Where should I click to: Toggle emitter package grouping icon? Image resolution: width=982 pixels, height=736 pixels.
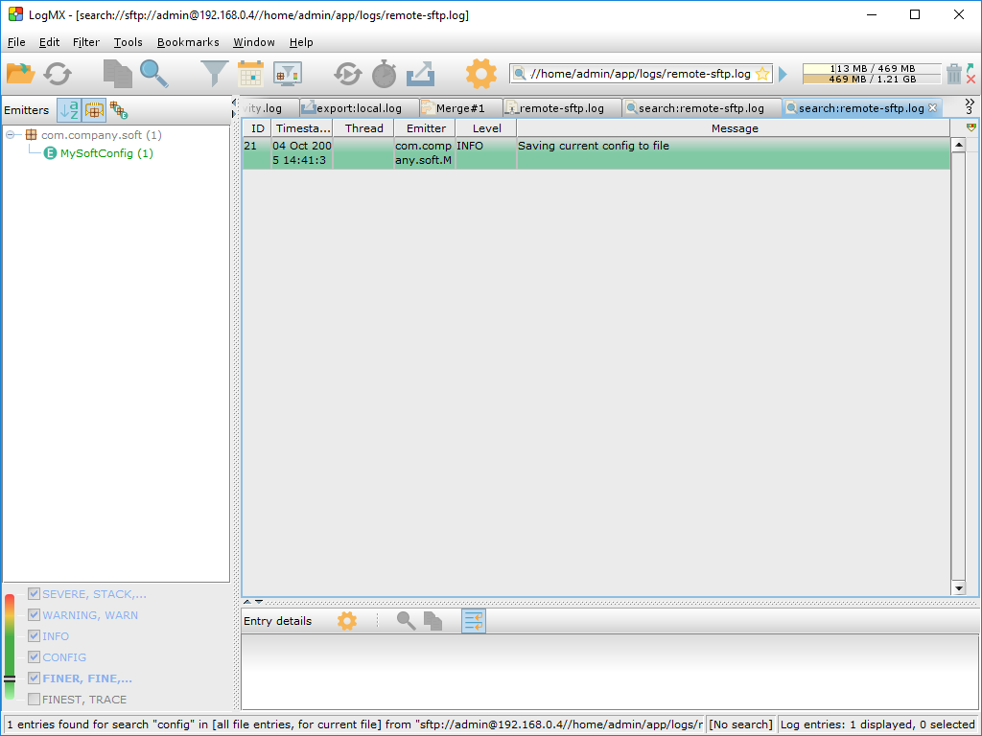tap(94, 110)
